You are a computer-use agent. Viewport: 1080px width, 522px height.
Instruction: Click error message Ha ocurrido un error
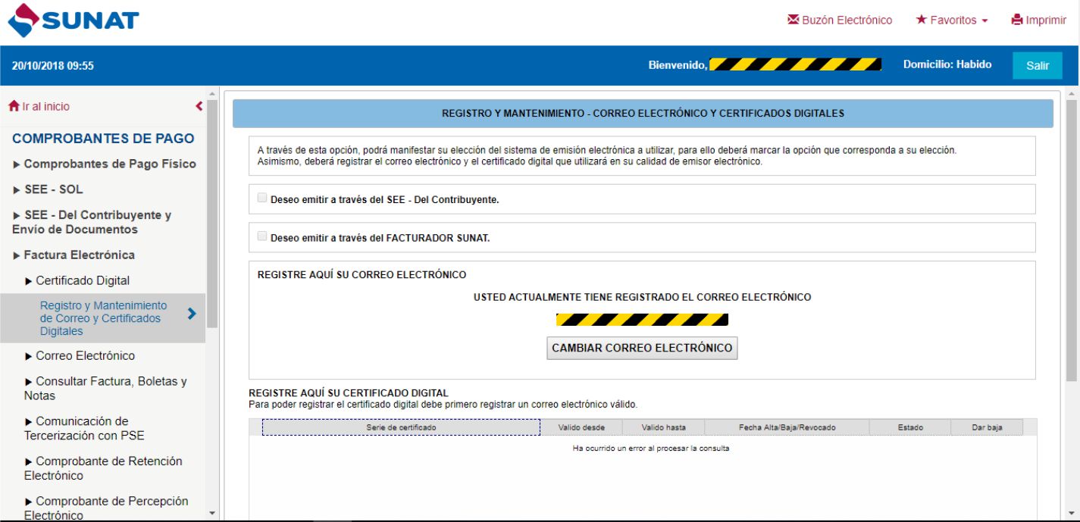click(651, 449)
